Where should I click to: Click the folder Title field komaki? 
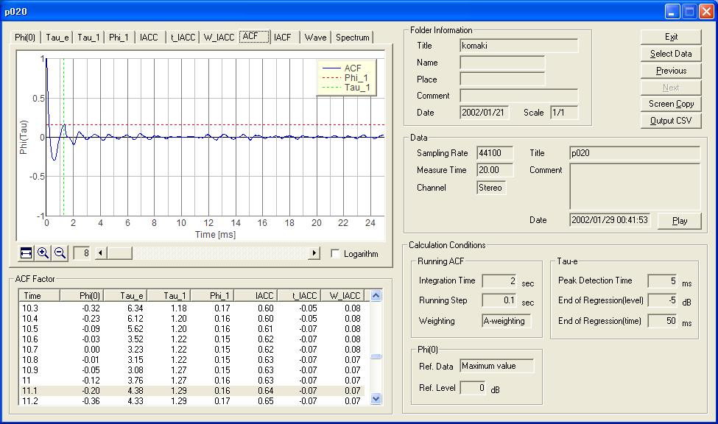click(x=518, y=46)
